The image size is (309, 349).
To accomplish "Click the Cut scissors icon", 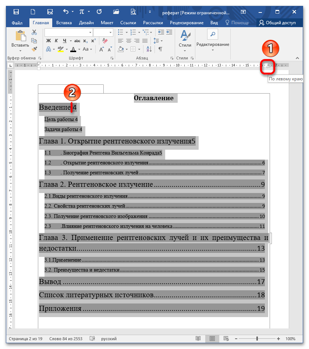I will click(x=34, y=32).
